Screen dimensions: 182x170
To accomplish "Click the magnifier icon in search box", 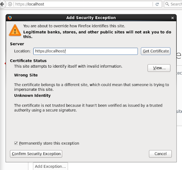I will [x=167, y=4].
